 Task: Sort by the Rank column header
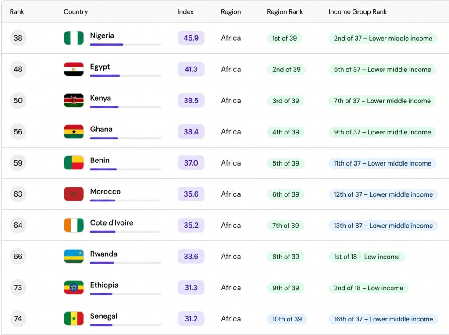tap(17, 12)
